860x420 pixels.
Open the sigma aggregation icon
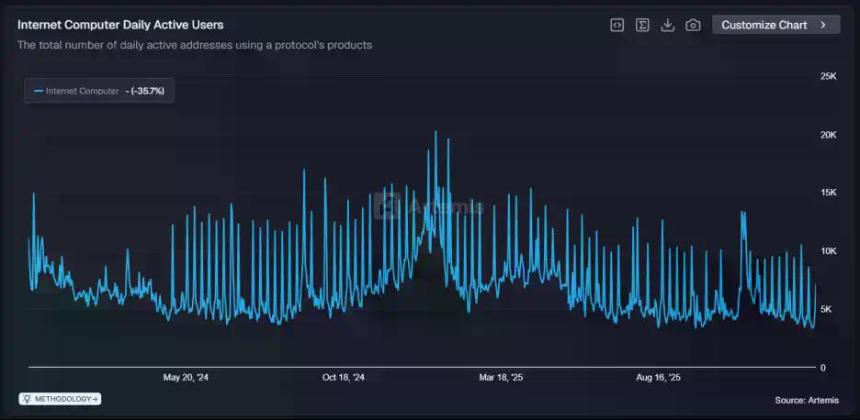[643, 25]
